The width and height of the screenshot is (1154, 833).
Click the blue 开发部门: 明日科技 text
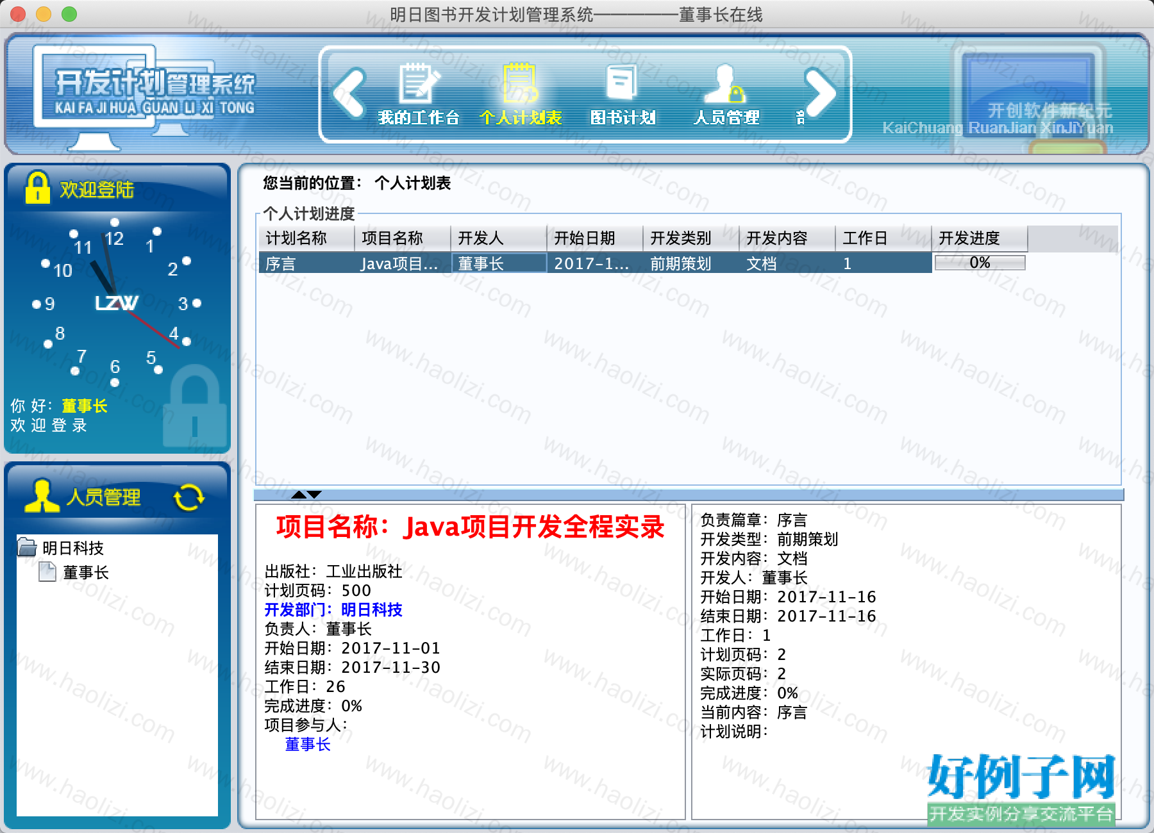333,610
